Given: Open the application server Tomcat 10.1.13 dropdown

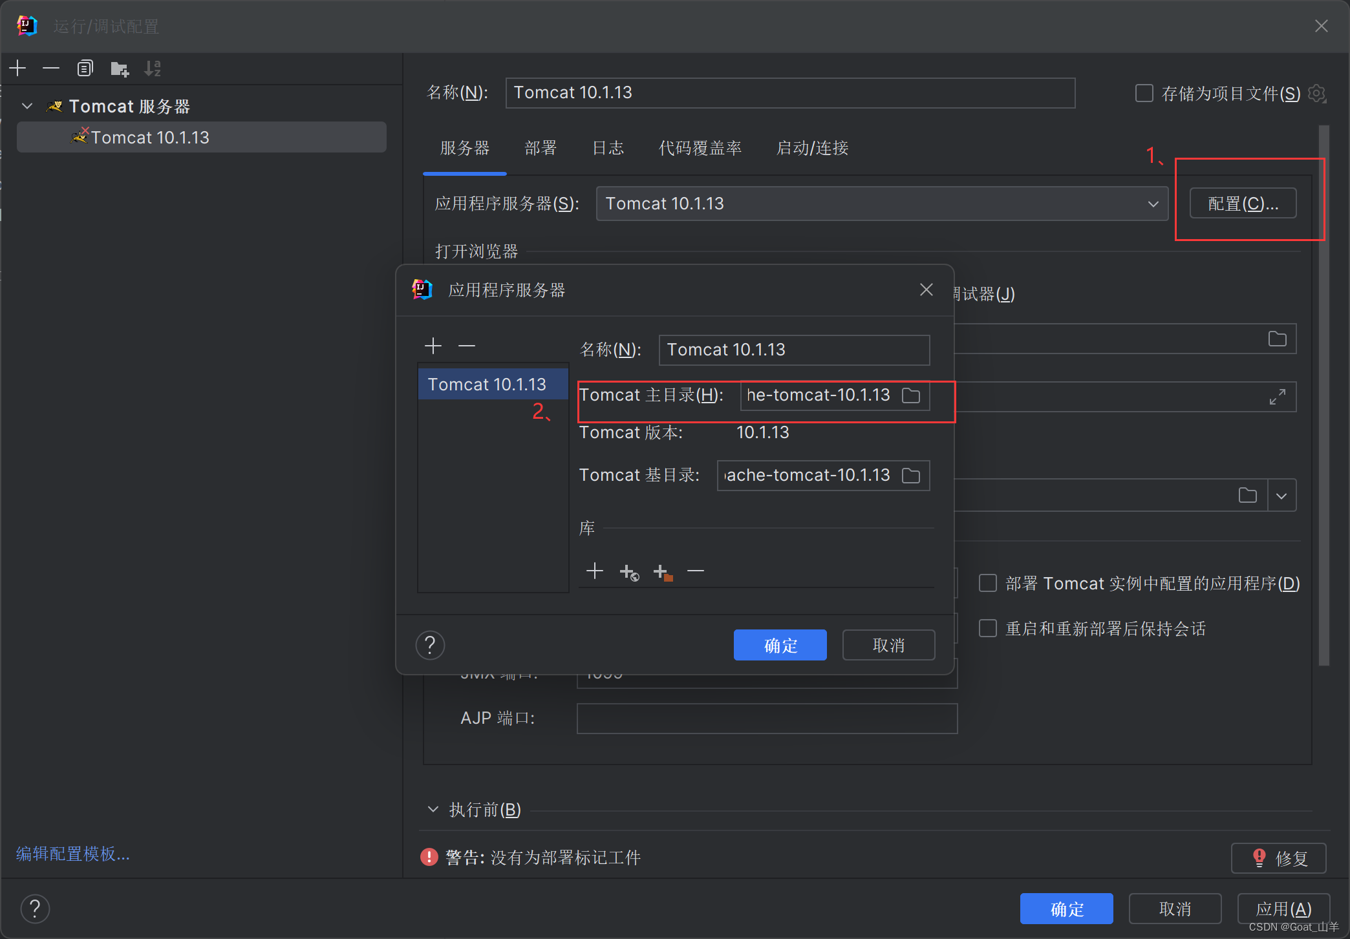Looking at the screenshot, I should [x=1153, y=204].
